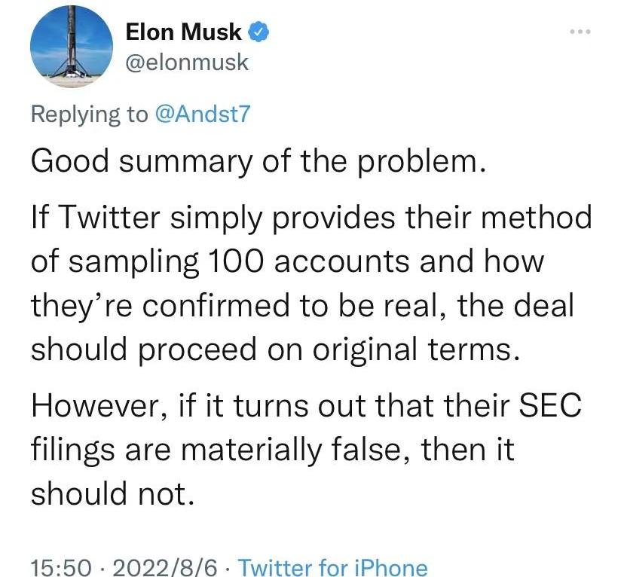The image size is (624, 577).
Task: Click the 'However, if it turns out' line
Action: [307, 405]
